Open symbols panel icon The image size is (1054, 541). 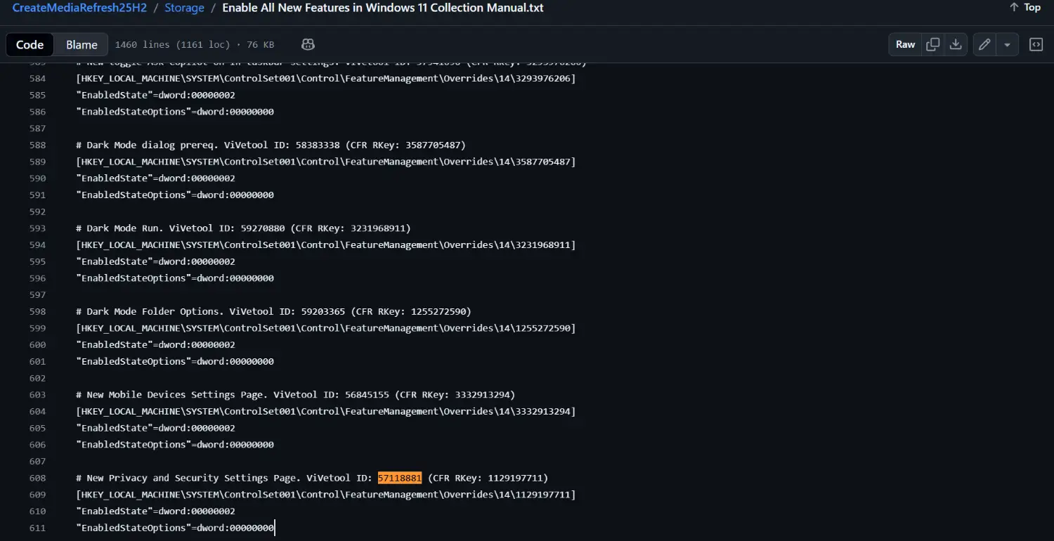[x=1036, y=44]
